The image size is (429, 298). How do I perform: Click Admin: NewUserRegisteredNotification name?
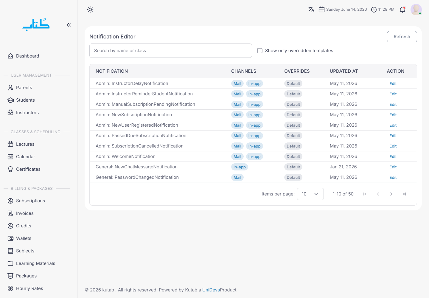[x=137, y=125]
